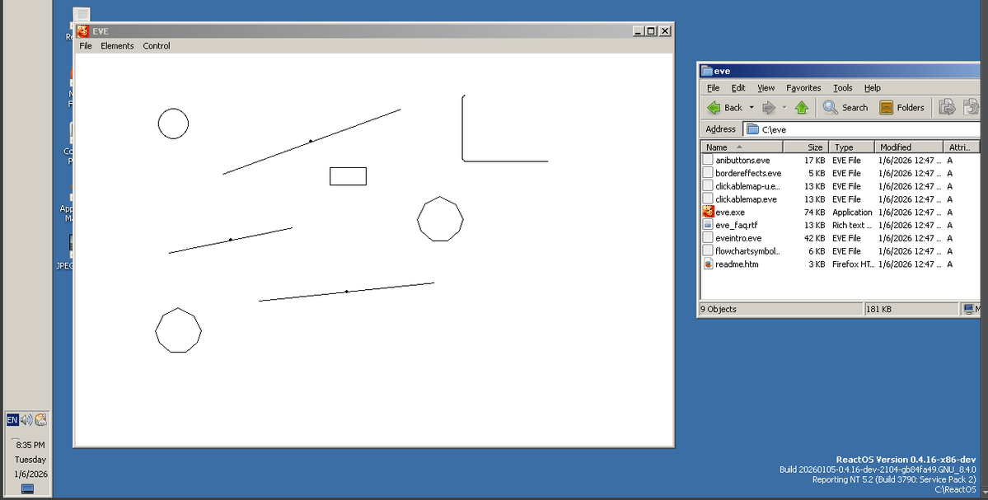Select eve.exe in the file list
Image resolution: width=988 pixels, height=500 pixels.
pyautogui.click(x=732, y=212)
